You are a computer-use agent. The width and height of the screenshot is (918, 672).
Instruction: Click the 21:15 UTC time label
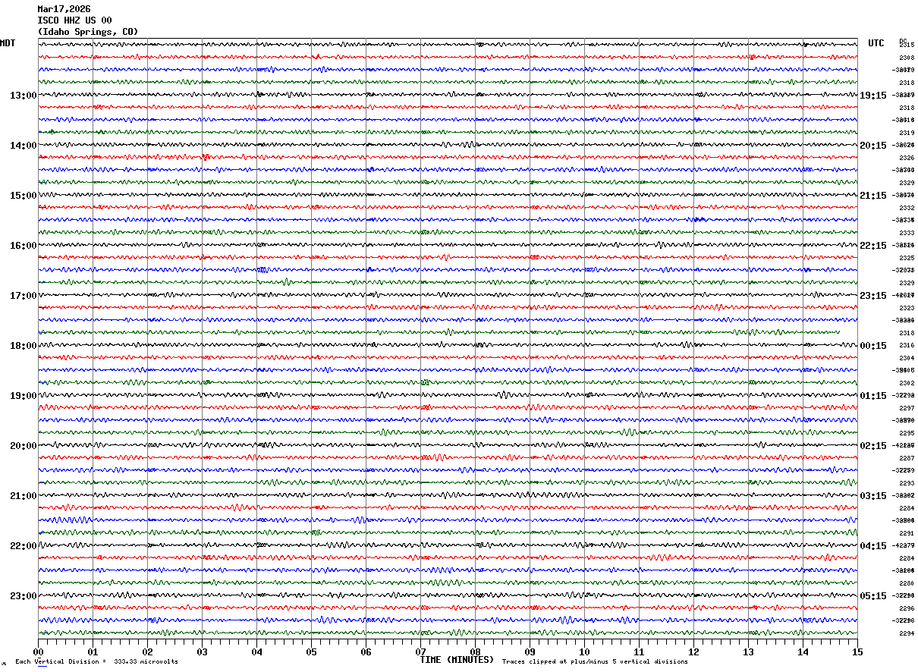point(873,196)
